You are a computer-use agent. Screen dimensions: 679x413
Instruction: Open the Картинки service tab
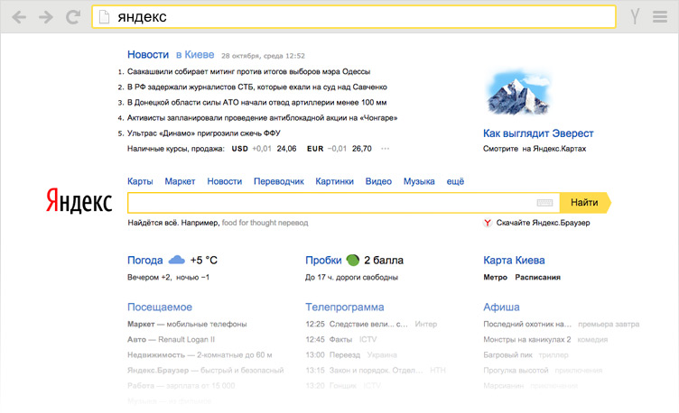tap(334, 181)
